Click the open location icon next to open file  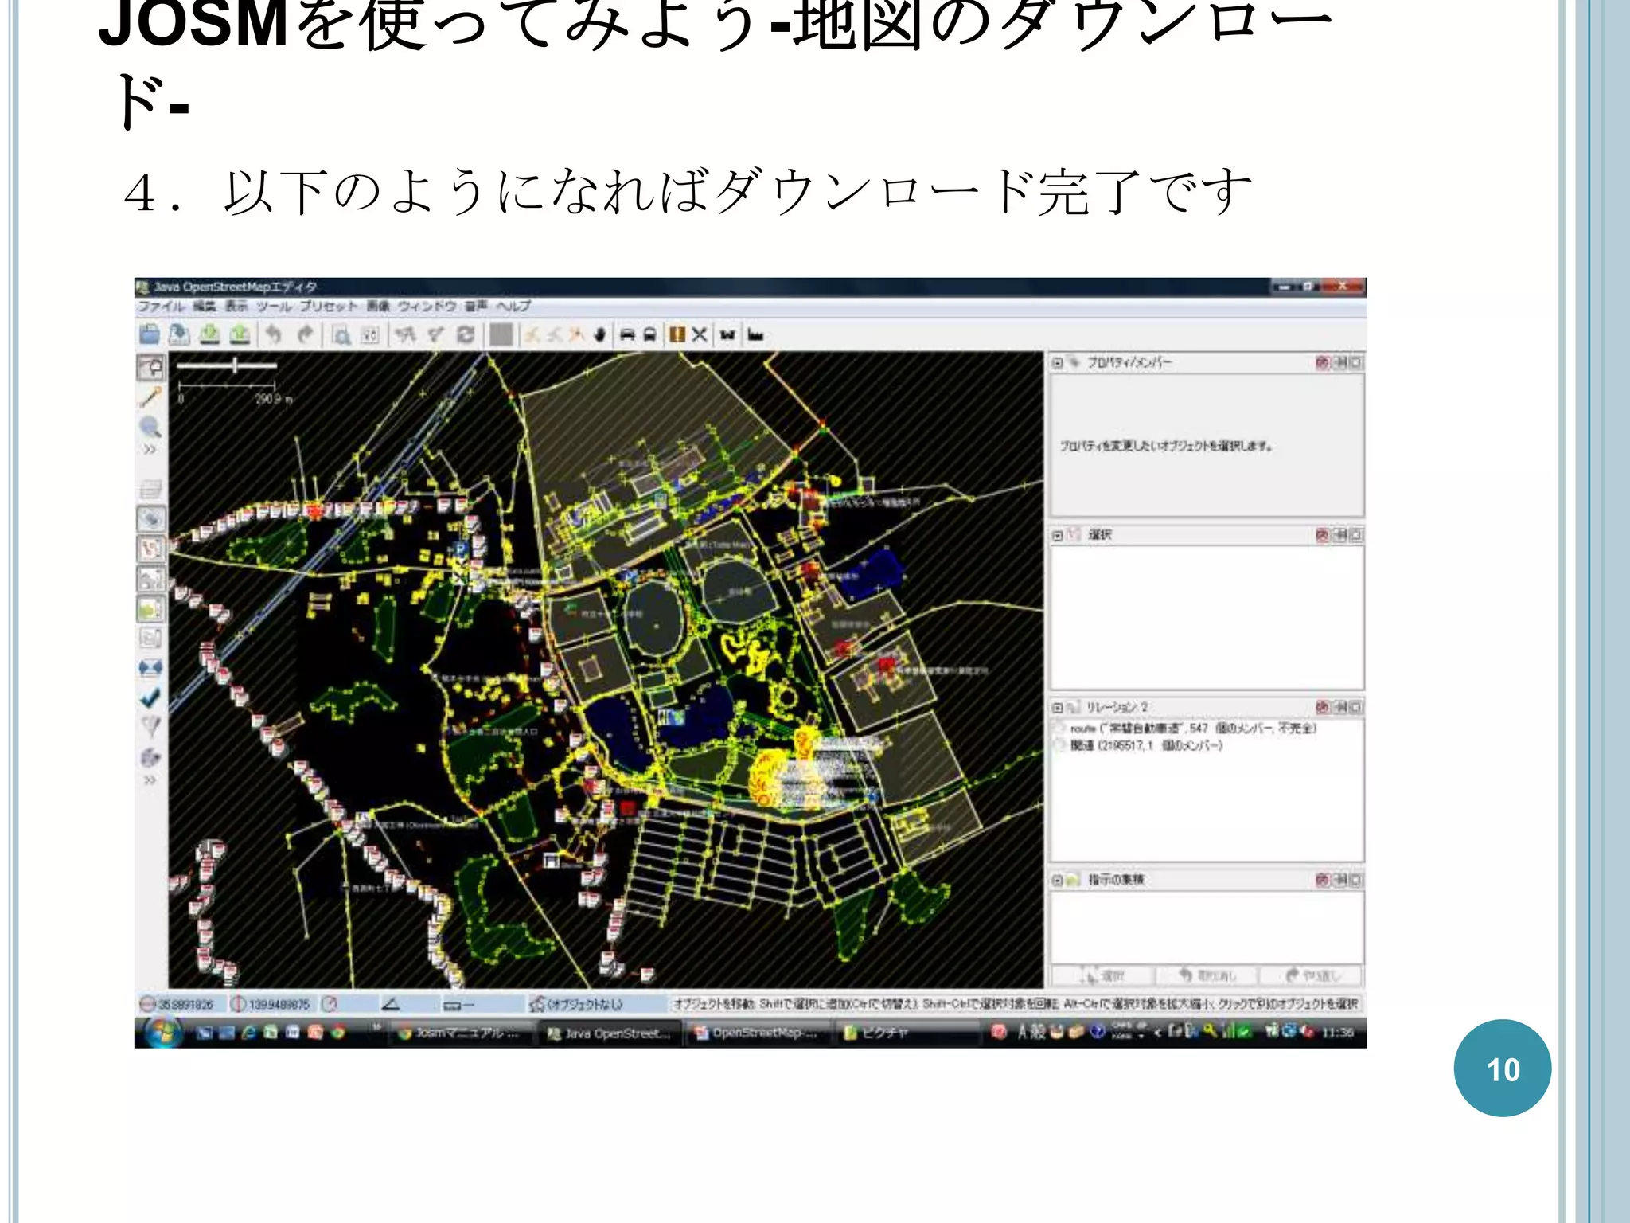pyautogui.click(x=180, y=334)
